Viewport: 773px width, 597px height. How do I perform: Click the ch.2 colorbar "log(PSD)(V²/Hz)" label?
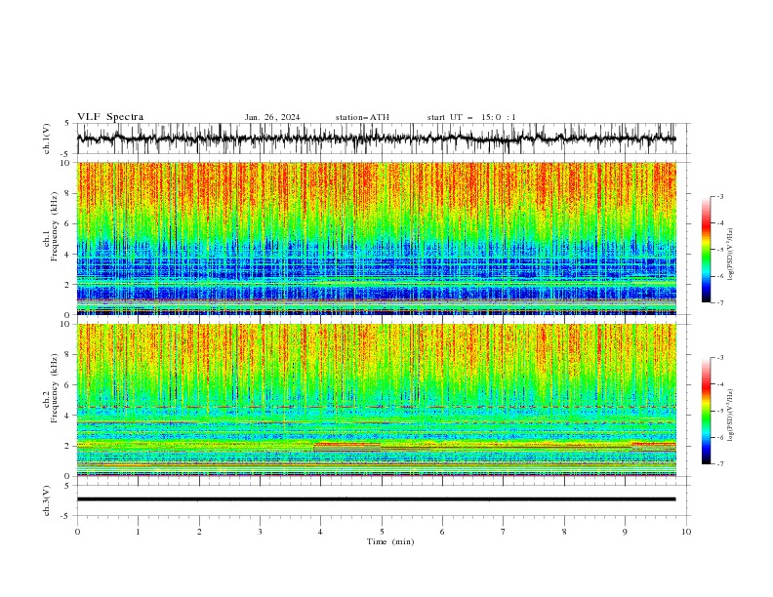(731, 416)
